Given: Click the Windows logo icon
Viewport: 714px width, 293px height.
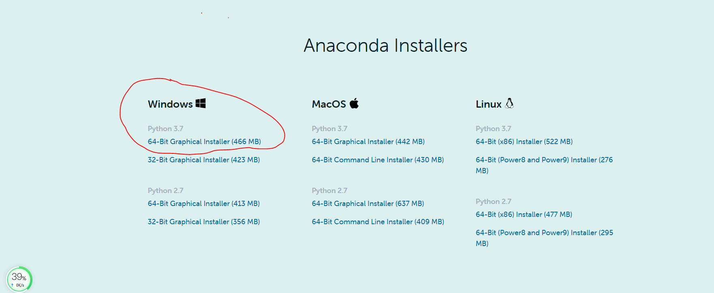Looking at the screenshot, I should tap(200, 103).
